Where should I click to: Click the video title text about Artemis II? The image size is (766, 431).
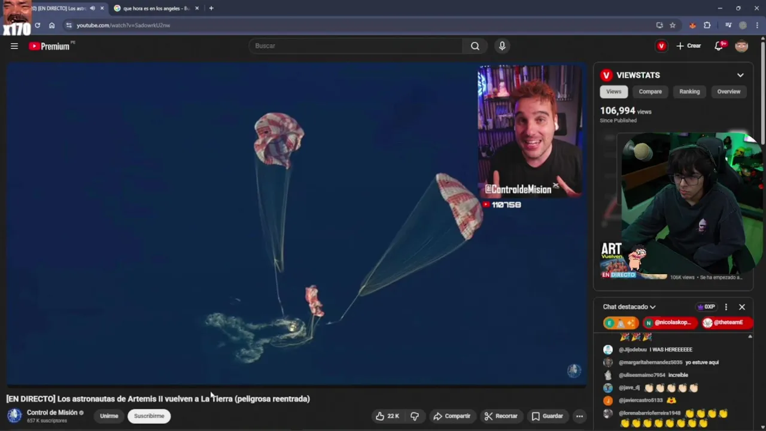[158, 399]
